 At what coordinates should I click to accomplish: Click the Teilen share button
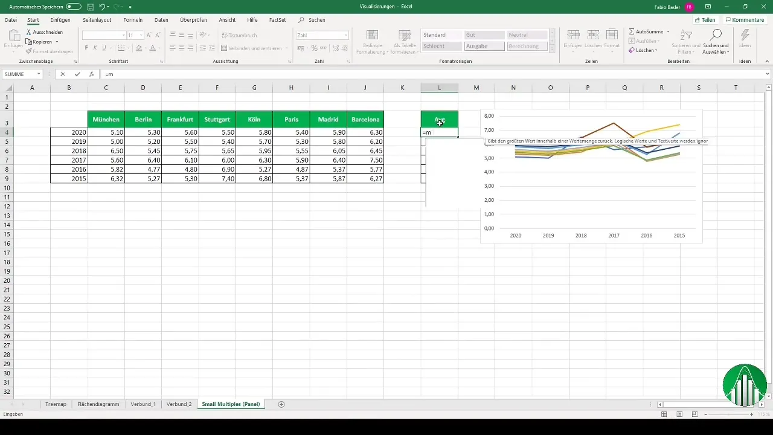click(705, 20)
